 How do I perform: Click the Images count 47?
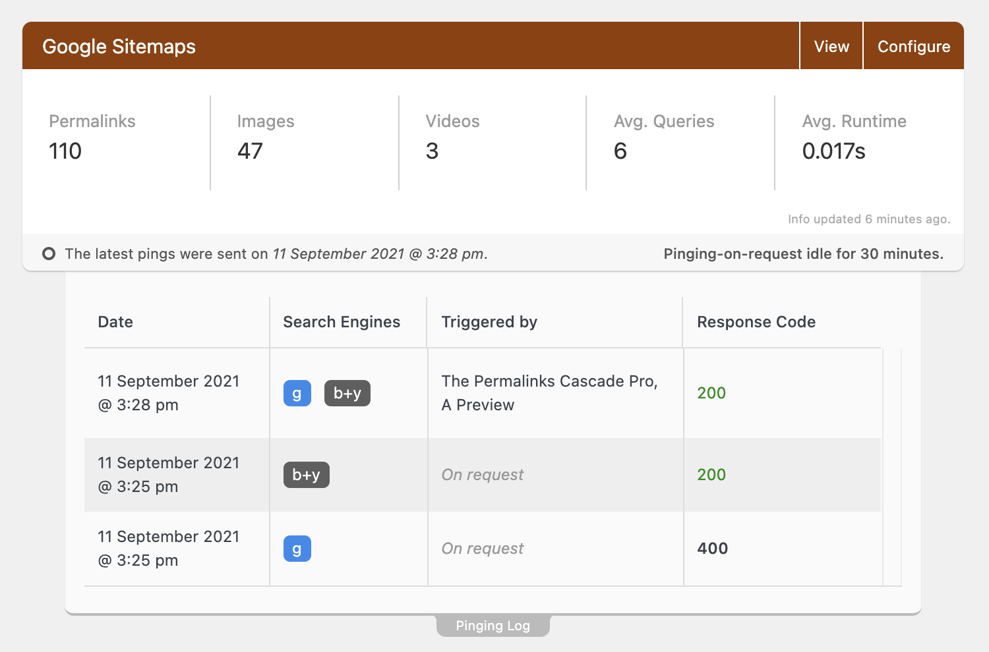(x=250, y=151)
